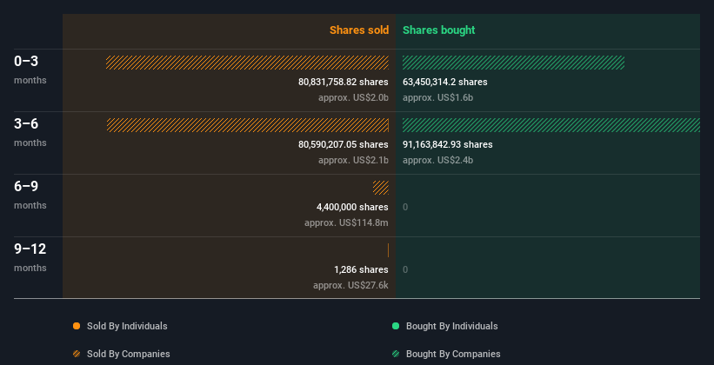This screenshot has height=365, width=714.
Task: Click the 80,831,758.82 shares value
Action: point(344,82)
